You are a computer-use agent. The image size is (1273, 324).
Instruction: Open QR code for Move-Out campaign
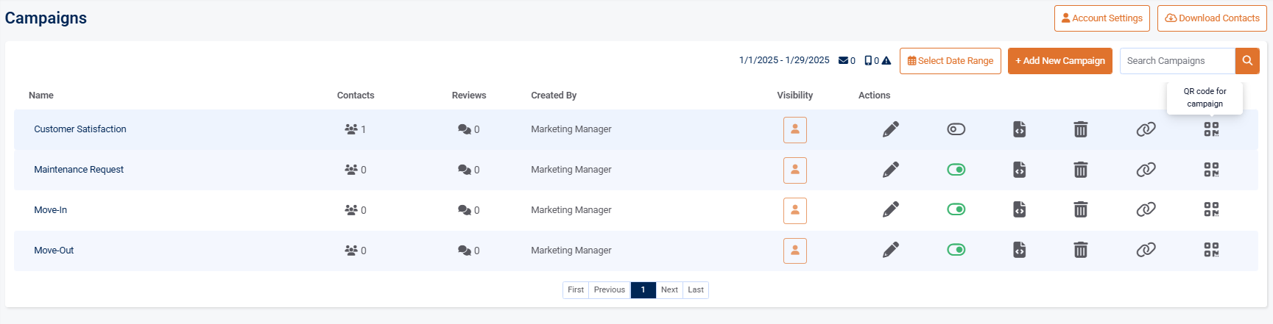[1211, 251]
